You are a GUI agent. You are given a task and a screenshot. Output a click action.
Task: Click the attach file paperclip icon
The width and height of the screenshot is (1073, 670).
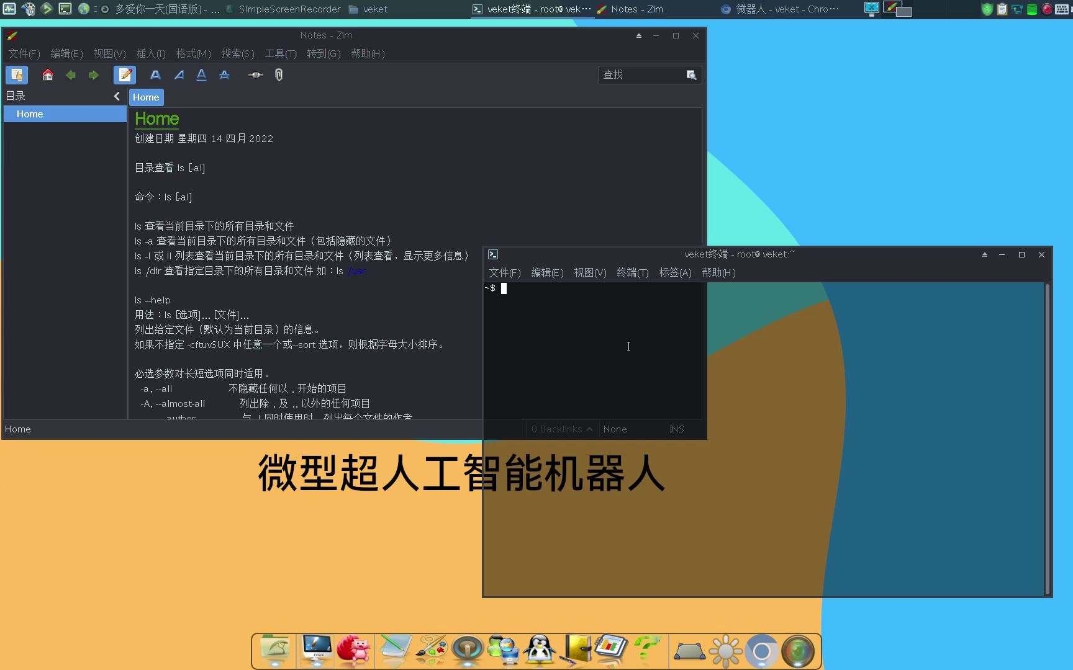[x=279, y=75]
